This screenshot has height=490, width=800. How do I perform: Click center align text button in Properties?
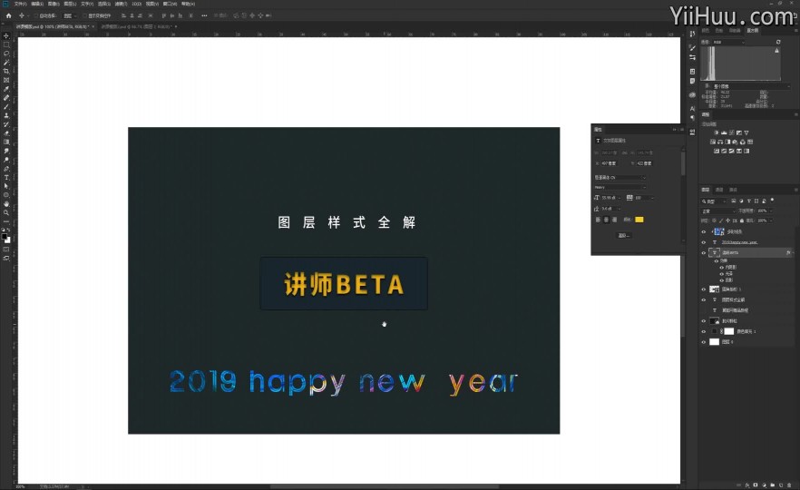tap(606, 220)
